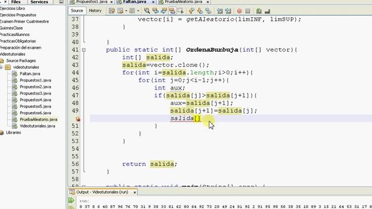The height and width of the screenshot is (209, 372).
Task: Close the Propuestos1.java tab
Action: coord(112,2)
